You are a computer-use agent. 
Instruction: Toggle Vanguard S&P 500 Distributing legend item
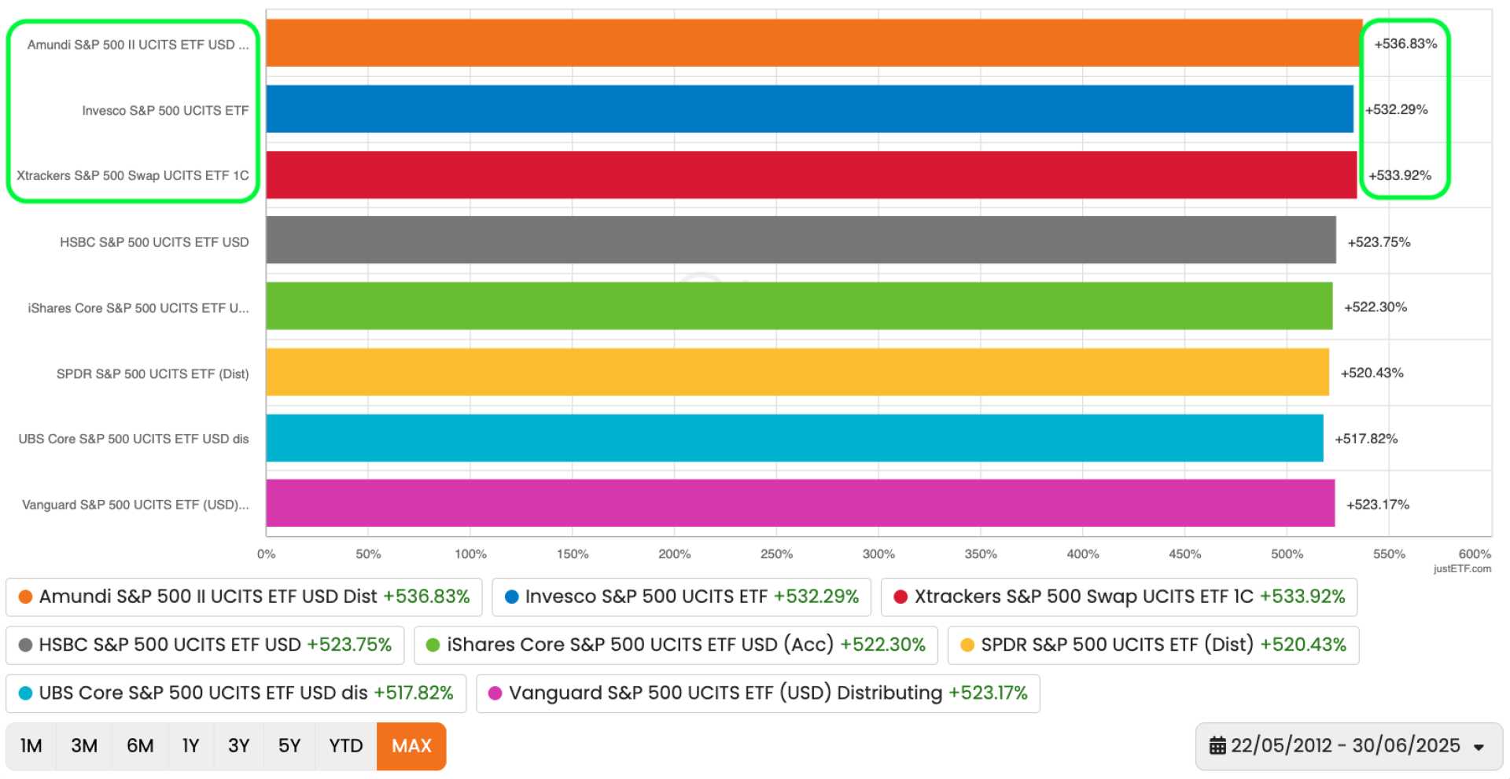(758, 693)
